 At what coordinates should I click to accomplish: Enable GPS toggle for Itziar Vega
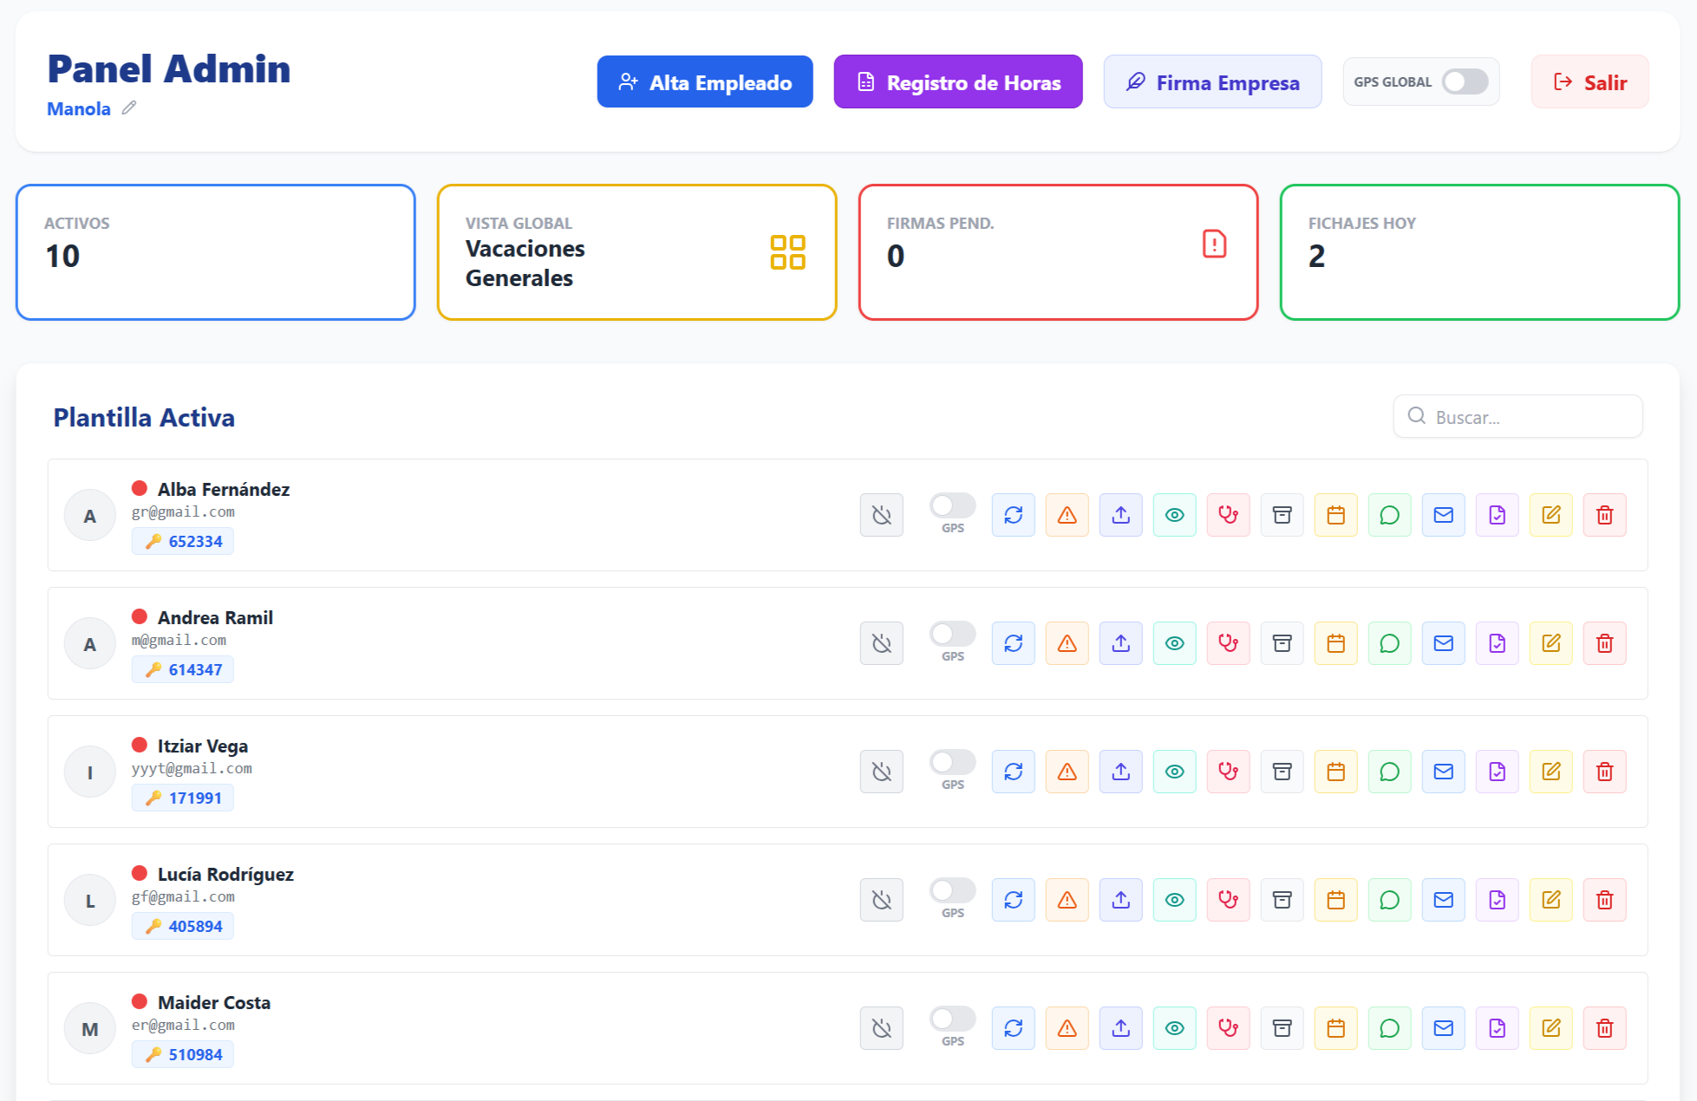pos(952,762)
